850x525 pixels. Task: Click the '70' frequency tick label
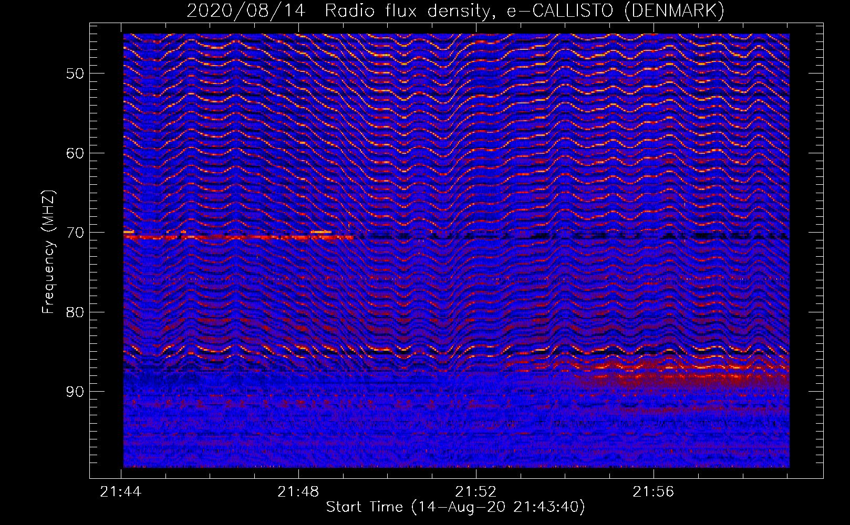pyautogui.click(x=75, y=233)
